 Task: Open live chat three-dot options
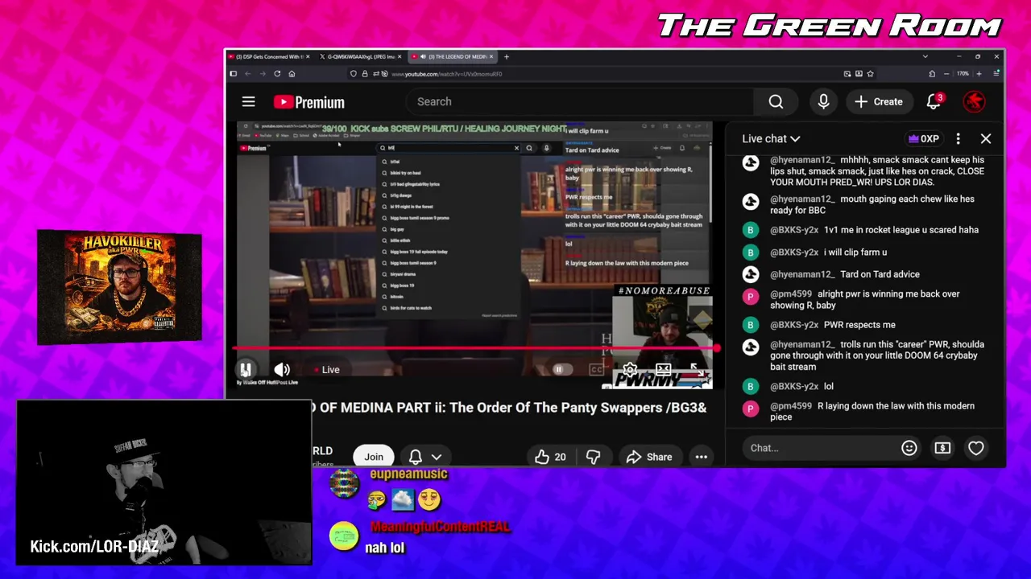pos(958,138)
